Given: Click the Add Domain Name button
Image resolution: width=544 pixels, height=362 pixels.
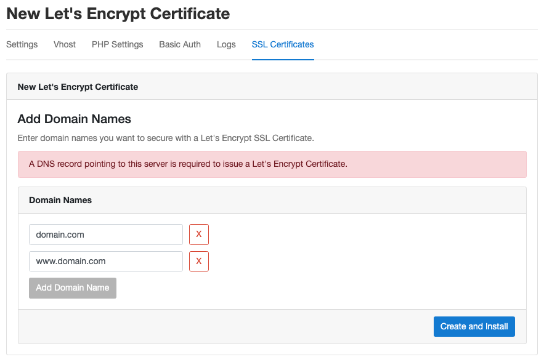Looking at the screenshot, I should click(73, 288).
